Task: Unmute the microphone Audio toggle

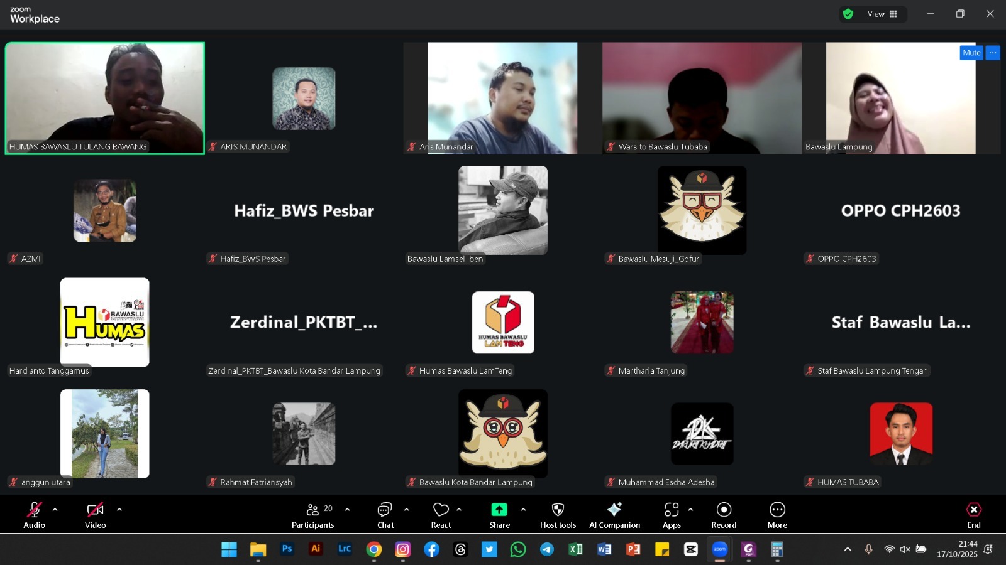Action: [35, 515]
